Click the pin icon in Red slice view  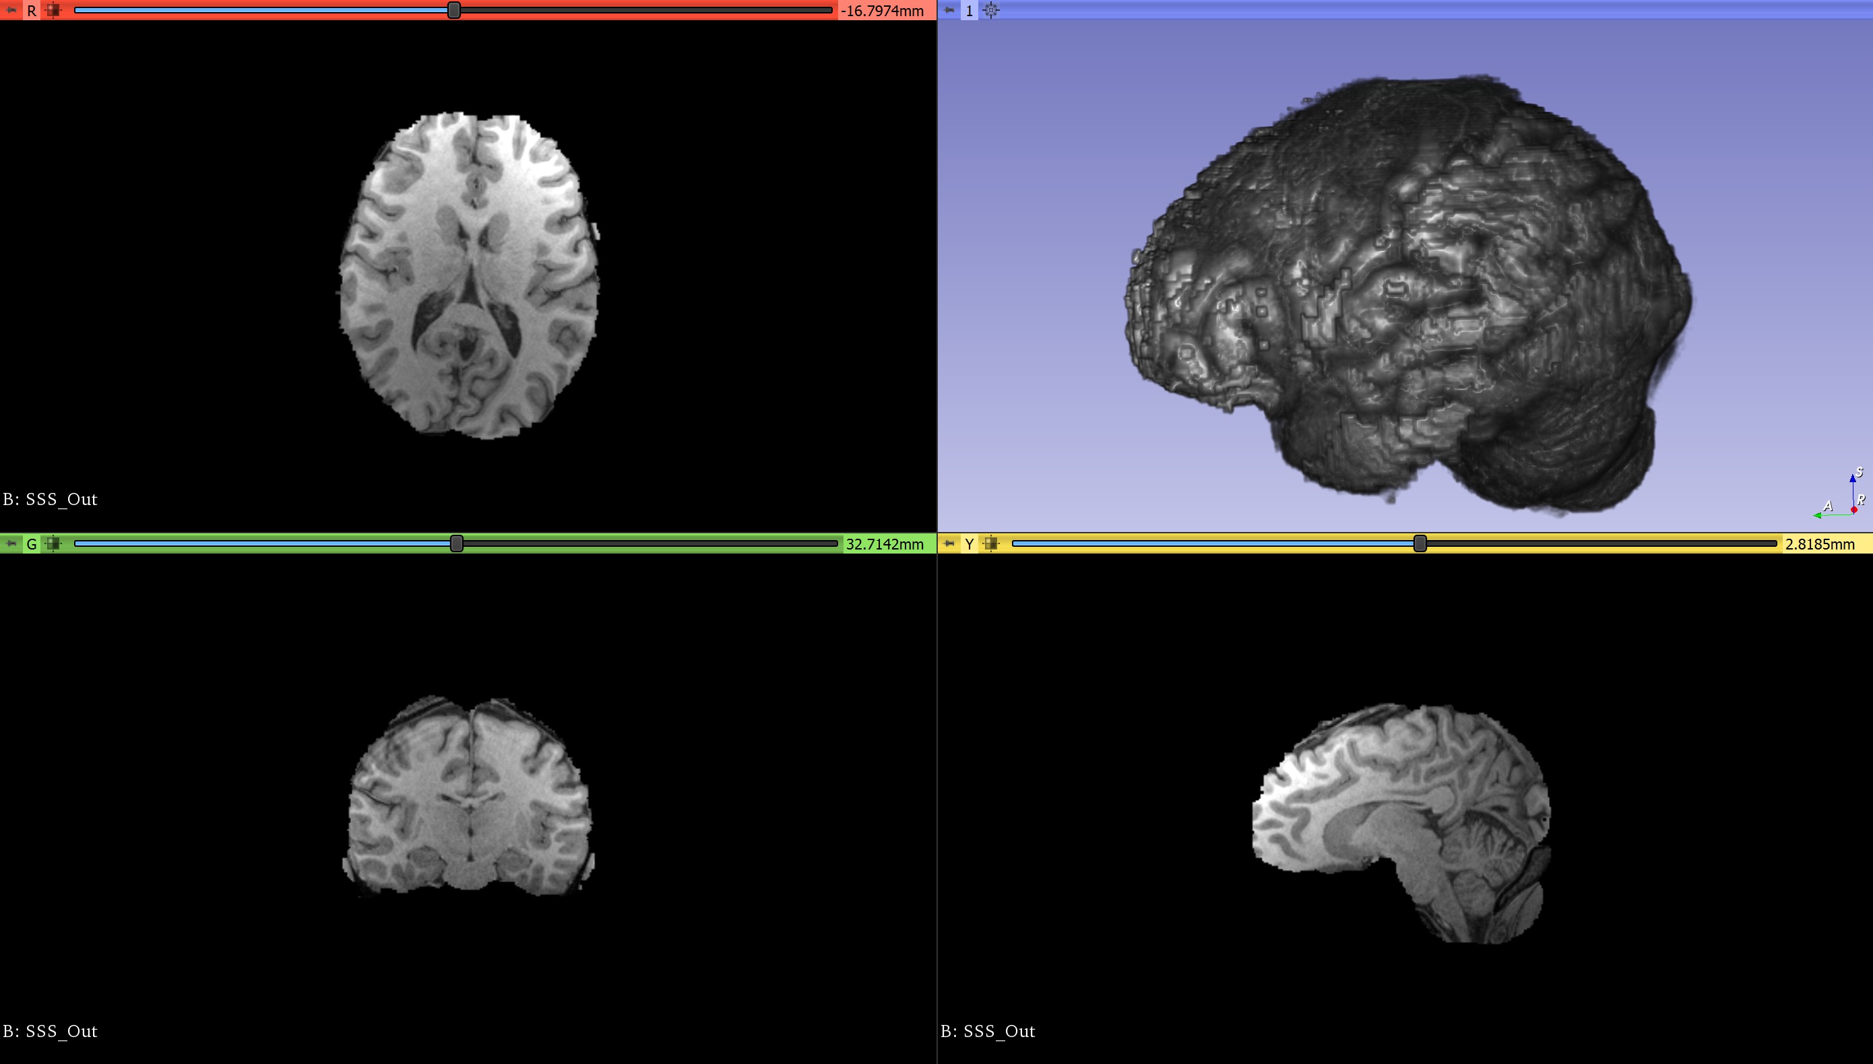click(x=11, y=10)
